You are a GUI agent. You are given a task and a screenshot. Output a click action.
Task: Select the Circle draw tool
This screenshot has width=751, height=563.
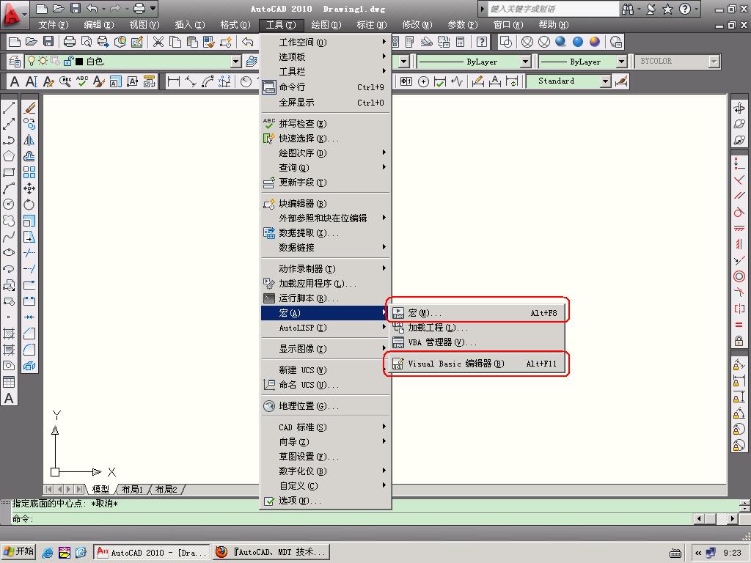(9, 205)
